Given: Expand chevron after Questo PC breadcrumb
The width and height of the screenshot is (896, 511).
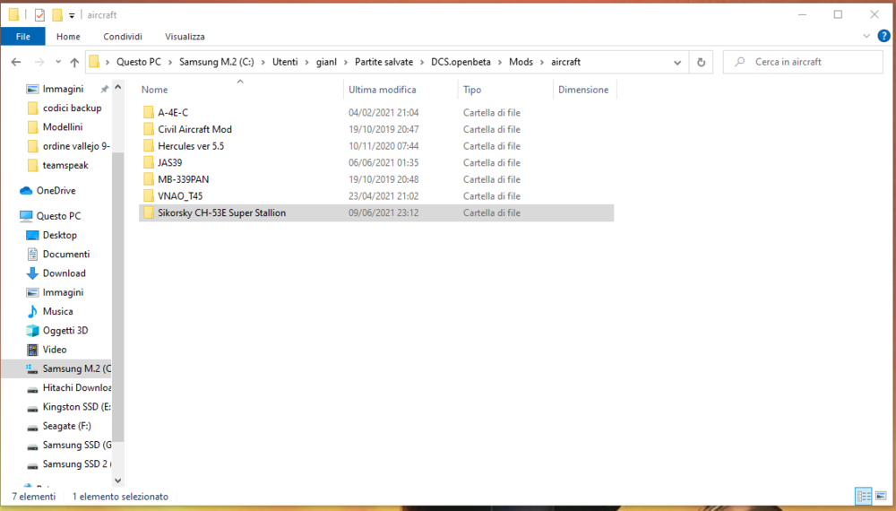Looking at the screenshot, I should (x=170, y=62).
